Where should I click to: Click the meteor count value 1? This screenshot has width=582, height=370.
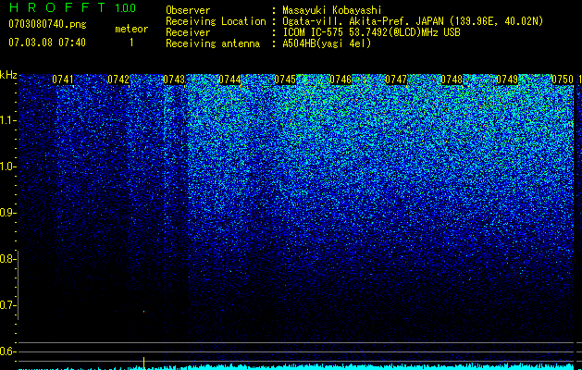(131, 43)
